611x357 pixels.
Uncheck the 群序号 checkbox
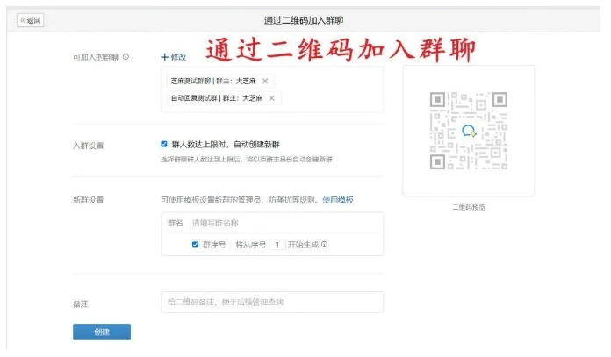click(x=195, y=245)
